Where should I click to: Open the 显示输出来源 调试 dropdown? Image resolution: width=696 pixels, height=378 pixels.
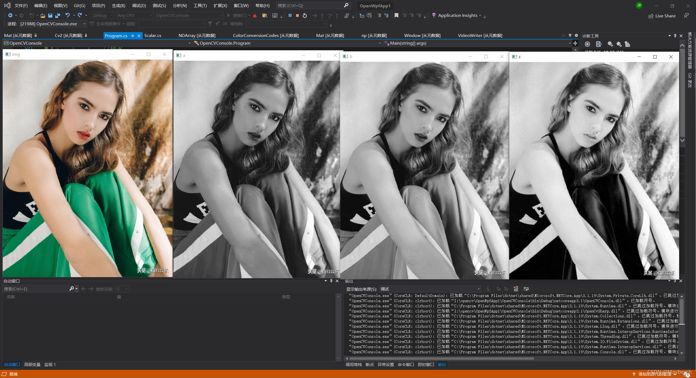tap(430, 289)
